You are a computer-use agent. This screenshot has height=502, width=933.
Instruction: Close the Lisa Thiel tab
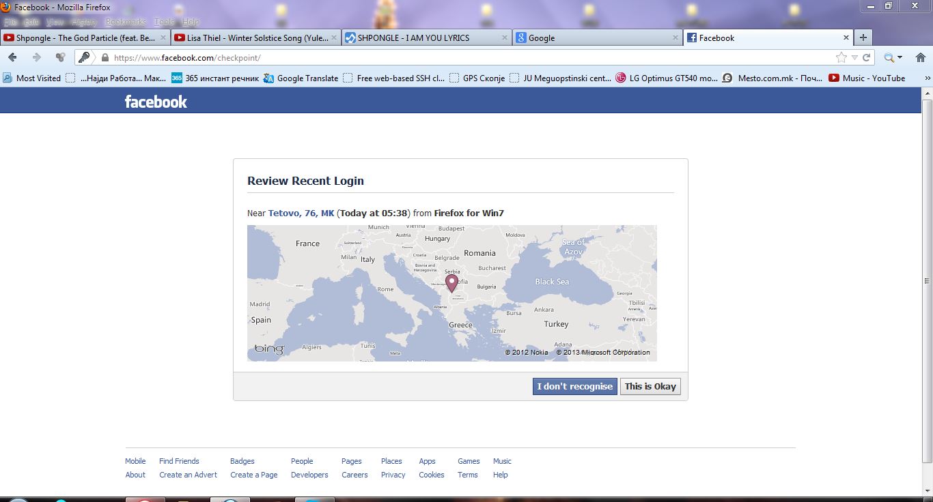tap(335, 38)
